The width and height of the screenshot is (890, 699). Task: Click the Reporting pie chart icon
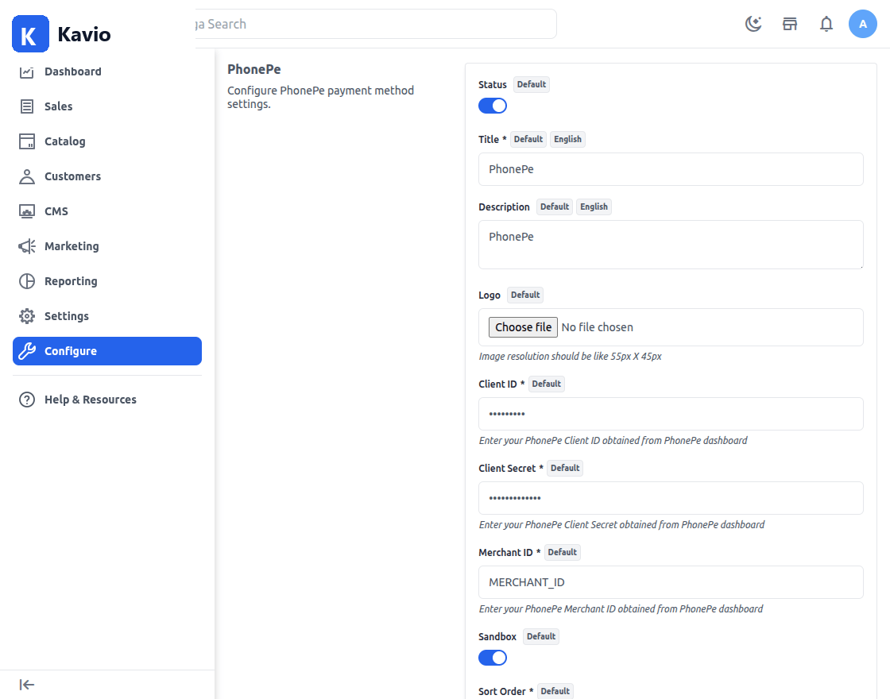[27, 281]
